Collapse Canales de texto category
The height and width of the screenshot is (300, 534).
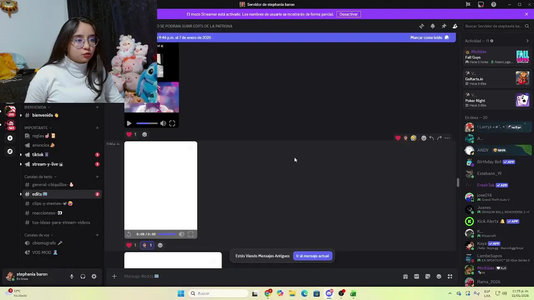point(40,177)
